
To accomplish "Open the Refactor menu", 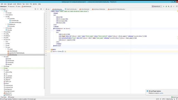I will [19, 4].
